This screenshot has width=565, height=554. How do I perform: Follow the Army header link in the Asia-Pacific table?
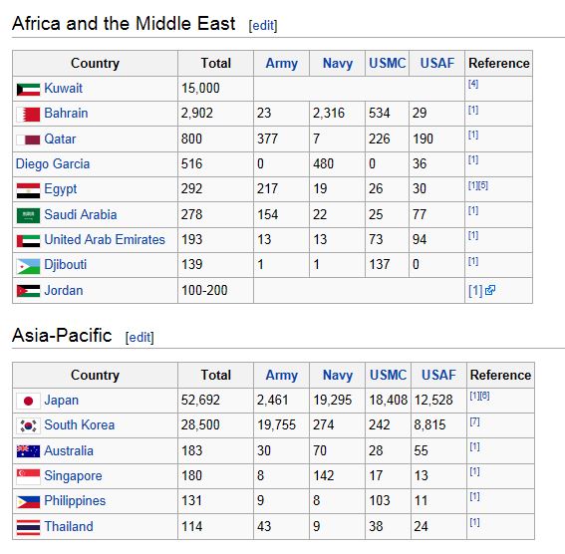281,376
